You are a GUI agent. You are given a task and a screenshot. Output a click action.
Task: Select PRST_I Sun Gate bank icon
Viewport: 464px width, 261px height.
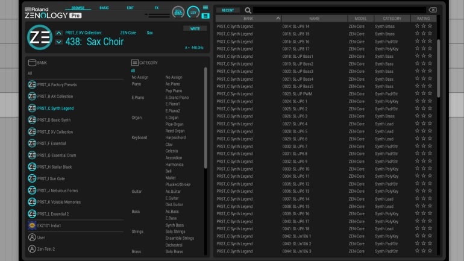pyautogui.click(x=32, y=178)
